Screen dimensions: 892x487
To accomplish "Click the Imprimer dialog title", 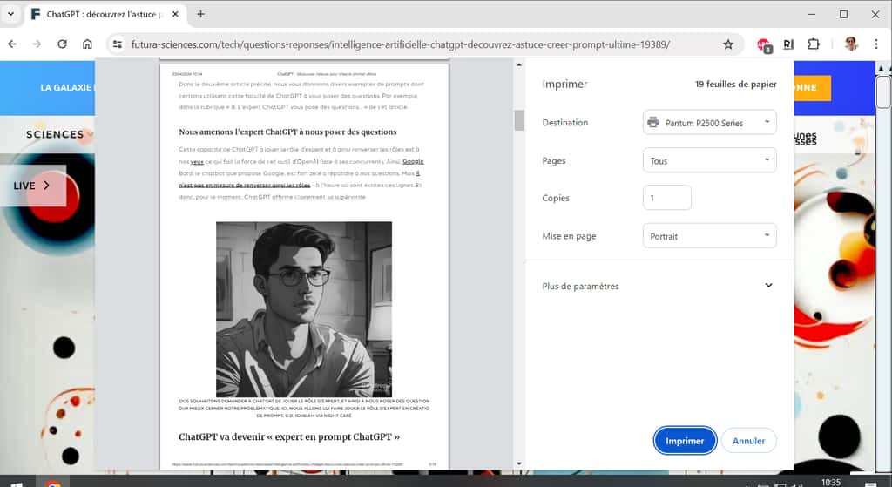I will point(564,85).
